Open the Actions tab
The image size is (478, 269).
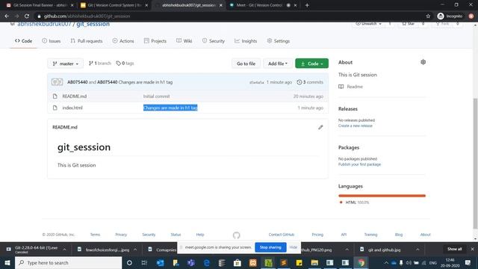[x=123, y=41]
